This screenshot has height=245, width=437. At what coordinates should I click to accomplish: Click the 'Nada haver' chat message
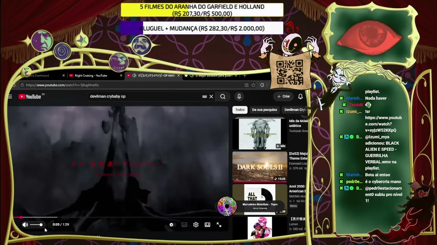(x=376, y=98)
